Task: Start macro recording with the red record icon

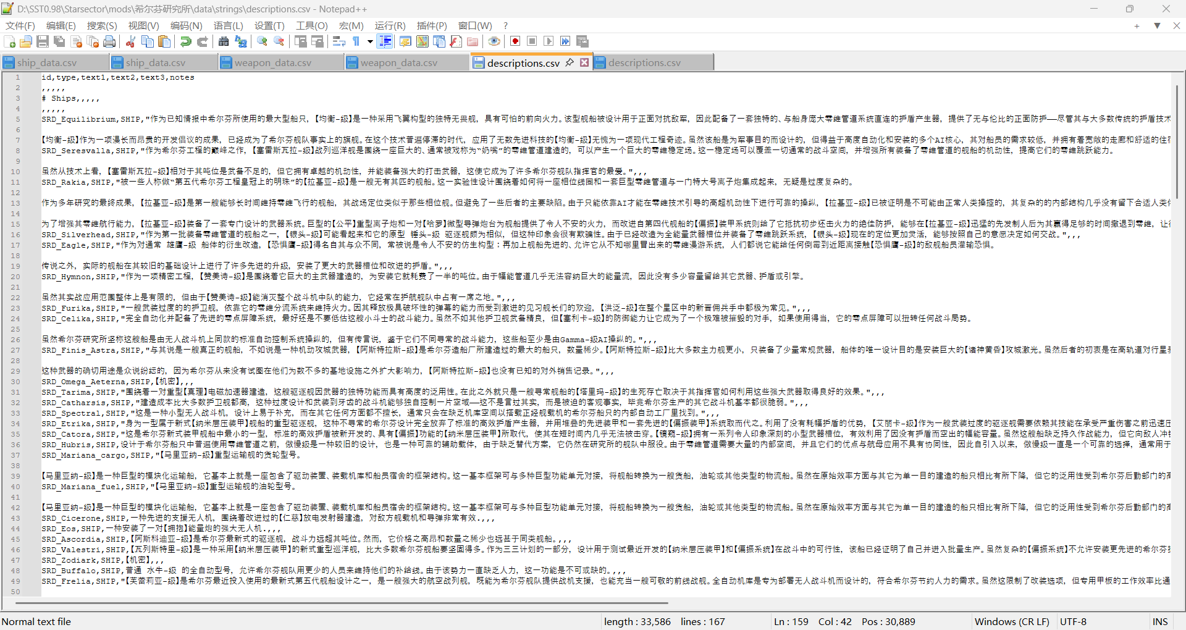Action: (515, 41)
